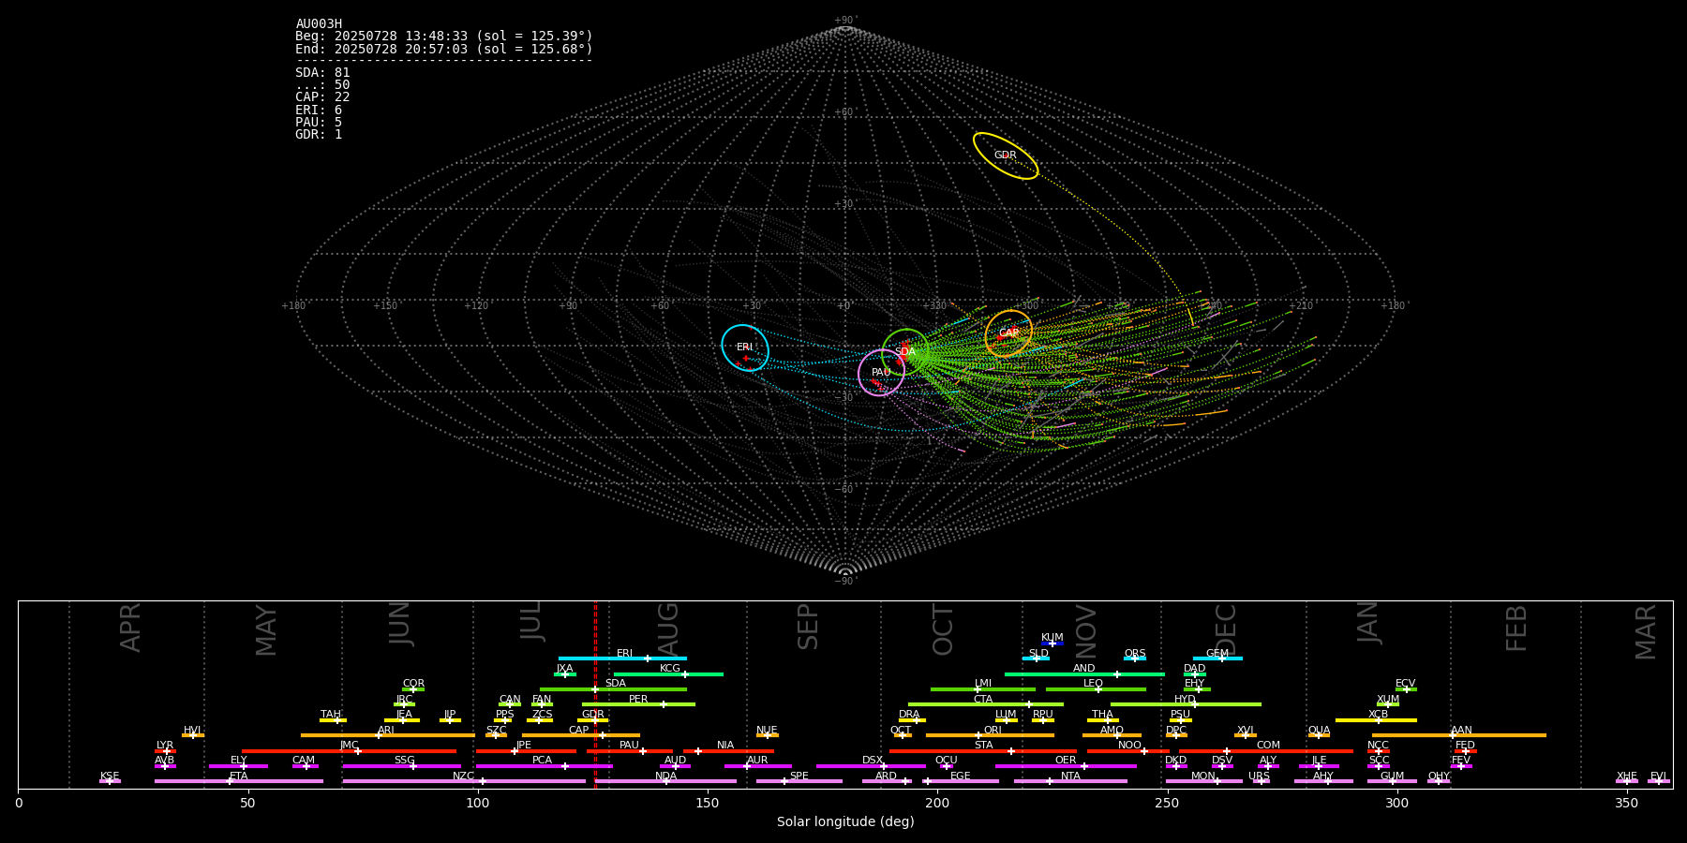Viewport: 1687px width, 843px height.
Task: Click the SSG shower bar in timeline
Action: (x=402, y=766)
